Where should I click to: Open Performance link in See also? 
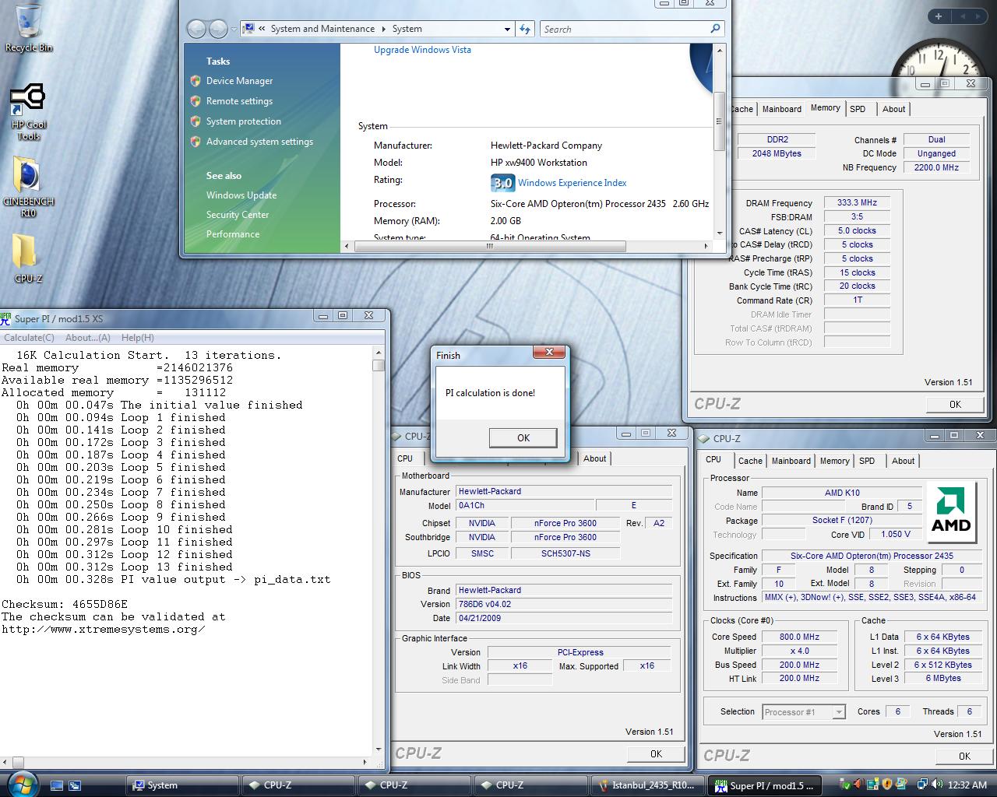pyautogui.click(x=233, y=234)
